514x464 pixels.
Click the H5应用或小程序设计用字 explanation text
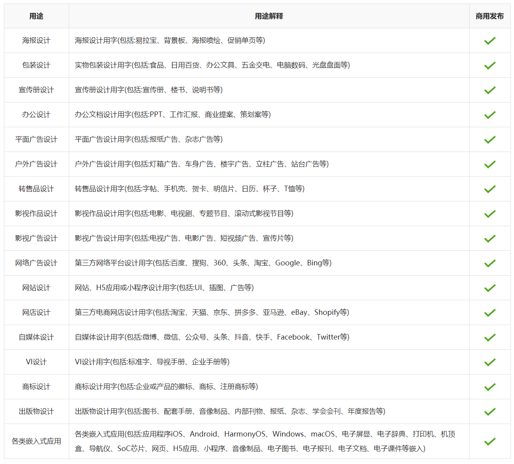[x=164, y=288]
